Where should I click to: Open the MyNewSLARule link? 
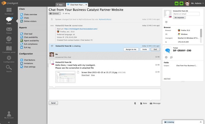(105, 19)
